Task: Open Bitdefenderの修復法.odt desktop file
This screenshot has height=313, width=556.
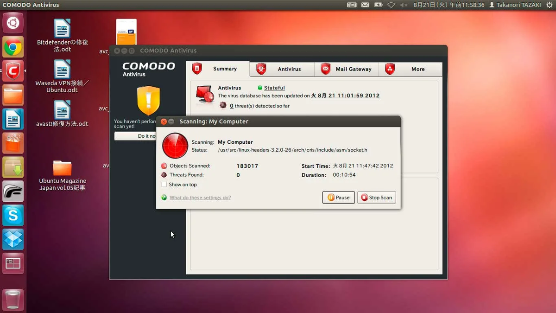Action: [63, 35]
